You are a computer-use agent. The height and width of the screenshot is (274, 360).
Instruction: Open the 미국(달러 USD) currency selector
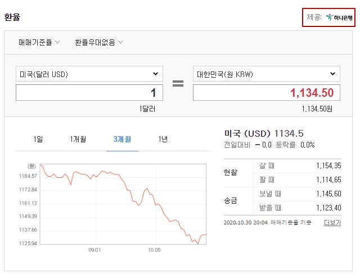tap(89, 74)
